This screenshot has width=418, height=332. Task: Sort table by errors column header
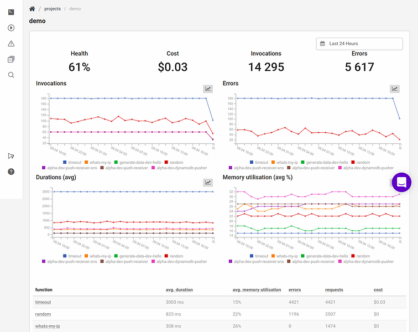(295, 290)
